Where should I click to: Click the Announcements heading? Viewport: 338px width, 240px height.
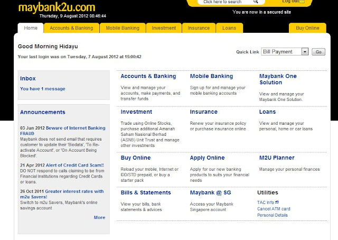tap(43, 112)
